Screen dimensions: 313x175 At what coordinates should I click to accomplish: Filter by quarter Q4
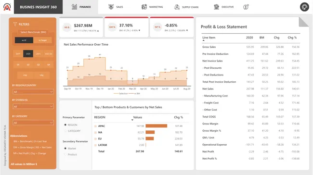click(49, 64)
